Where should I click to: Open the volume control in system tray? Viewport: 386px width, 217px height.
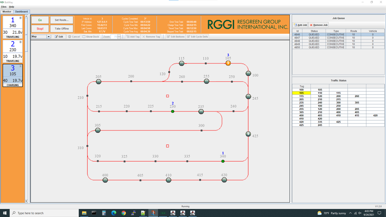tap(360, 213)
